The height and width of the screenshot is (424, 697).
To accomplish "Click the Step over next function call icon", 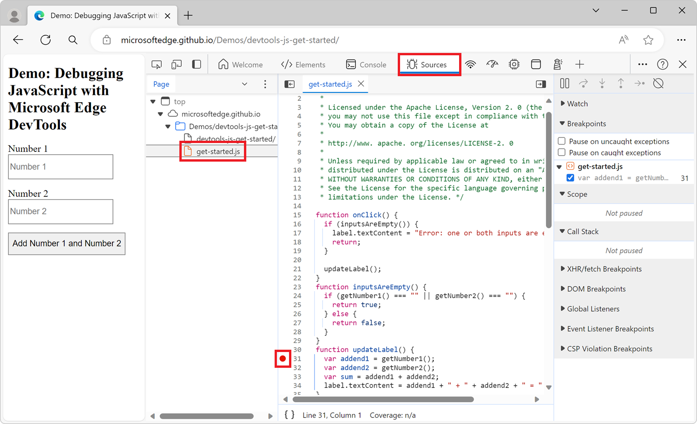I will 583,83.
